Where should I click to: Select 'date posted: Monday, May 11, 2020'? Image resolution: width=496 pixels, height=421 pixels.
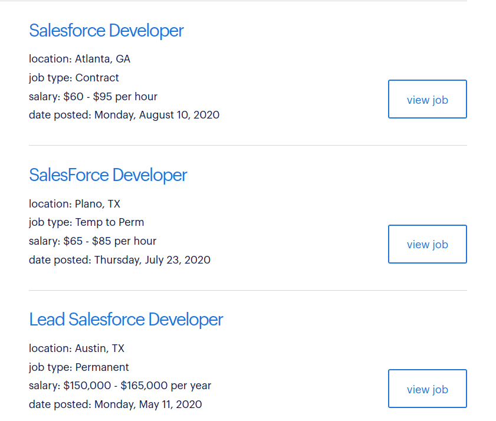point(115,404)
